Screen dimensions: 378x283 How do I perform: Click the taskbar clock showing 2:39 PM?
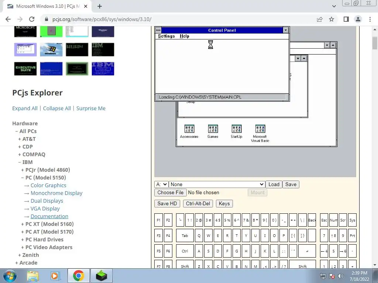click(x=359, y=276)
